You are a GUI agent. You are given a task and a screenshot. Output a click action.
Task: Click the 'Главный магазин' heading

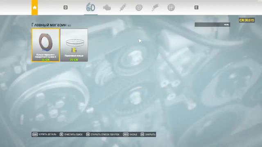click(x=49, y=25)
